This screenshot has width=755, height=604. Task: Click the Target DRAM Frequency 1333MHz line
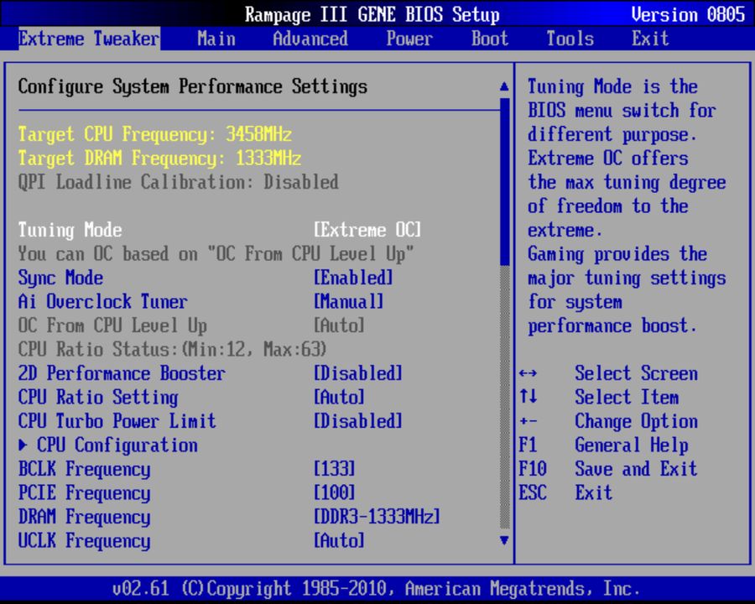tap(159, 159)
